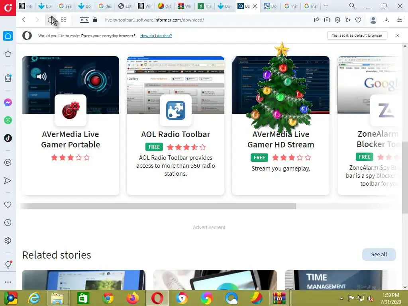The width and height of the screenshot is (408, 306).
Task: Open the Easy Setup sliders icon
Action: pos(400,20)
